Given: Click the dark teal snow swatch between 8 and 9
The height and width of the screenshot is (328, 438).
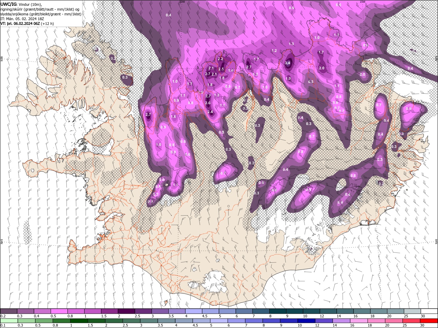Looking at the screenshot, I should point(278,311).
